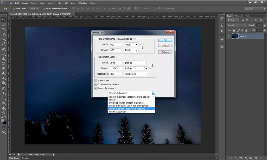Click the Lock transparent pixels icon
Image resolution: width=267 pixels, height=160 pixels.
pos(234,30)
